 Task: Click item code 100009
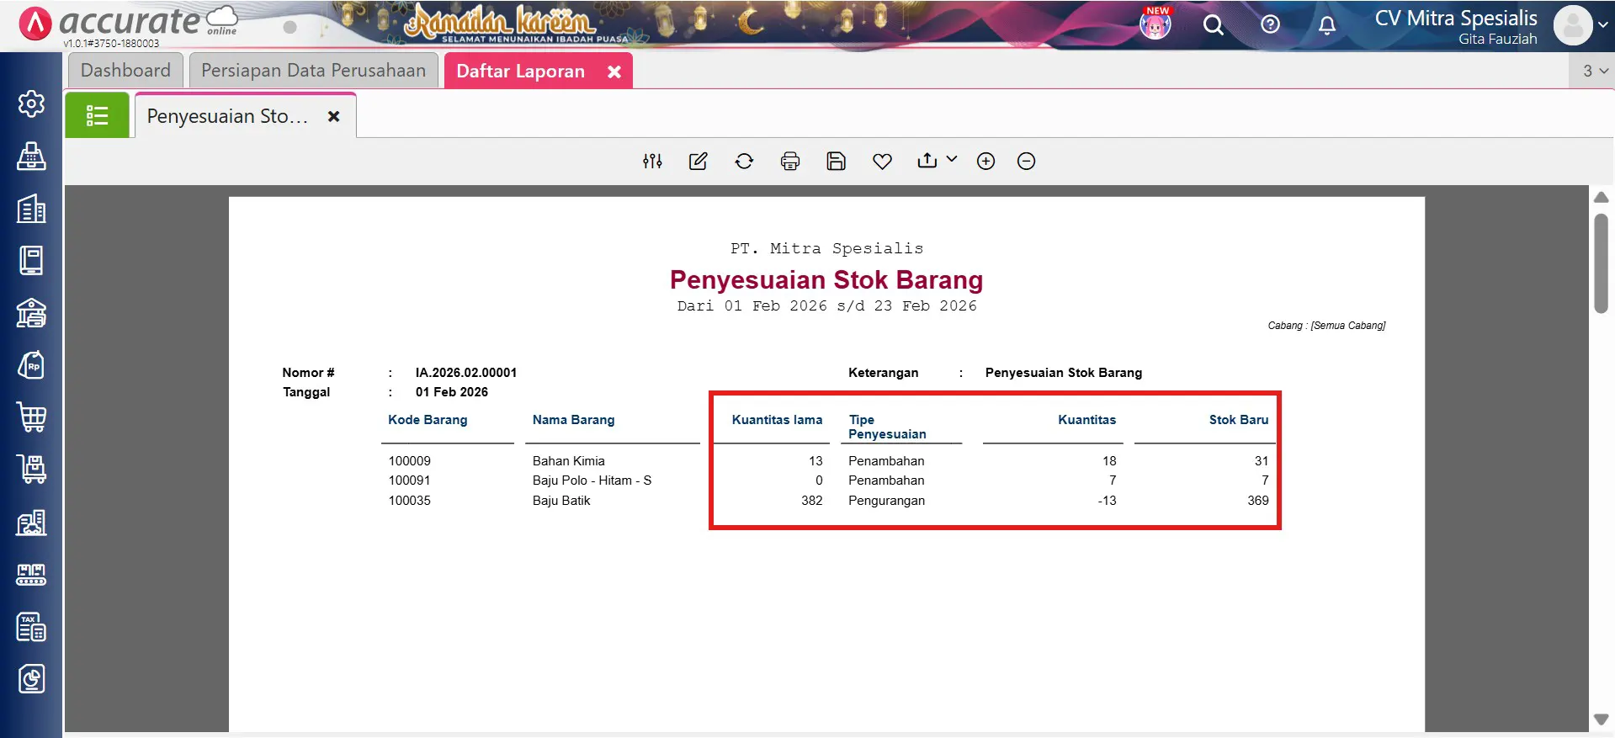click(409, 460)
